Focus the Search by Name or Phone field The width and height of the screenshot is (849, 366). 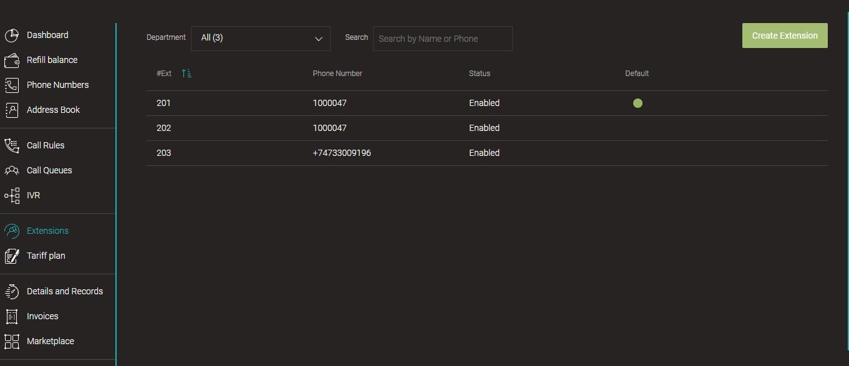coord(442,39)
